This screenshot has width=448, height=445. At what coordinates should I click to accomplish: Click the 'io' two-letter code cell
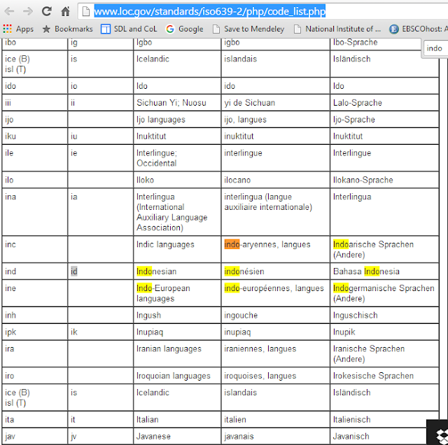pyautogui.click(x=101, y=85)
